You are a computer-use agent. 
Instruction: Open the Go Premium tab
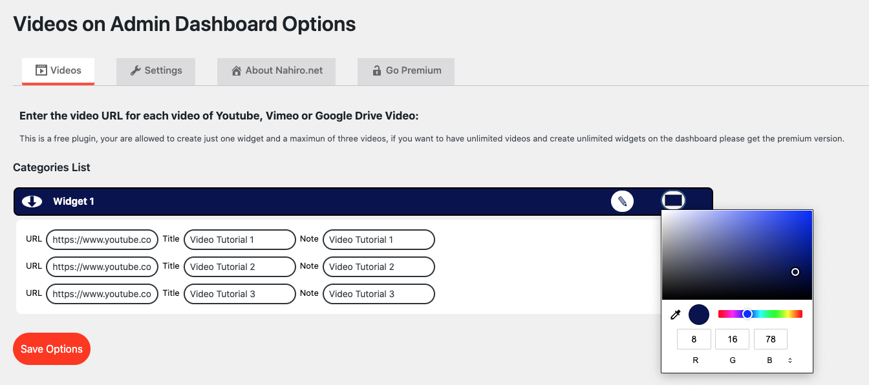pos(406,70)
